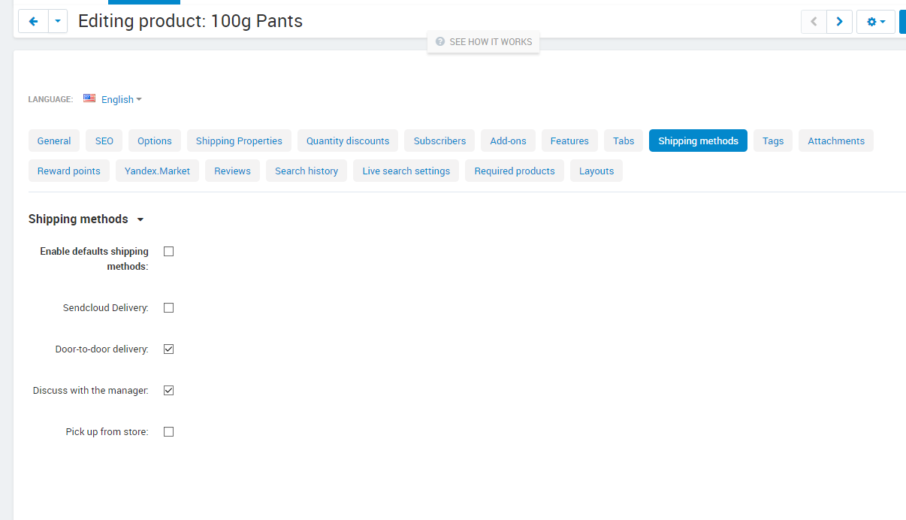Open dropdown next to the back arrow

coord(58,22)
